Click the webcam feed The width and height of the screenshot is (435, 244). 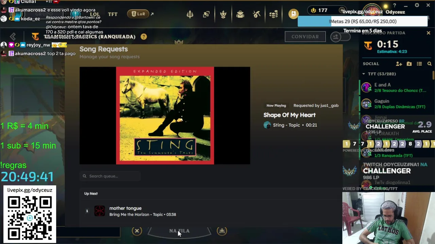pyautogui.click(x=388, y=218)
